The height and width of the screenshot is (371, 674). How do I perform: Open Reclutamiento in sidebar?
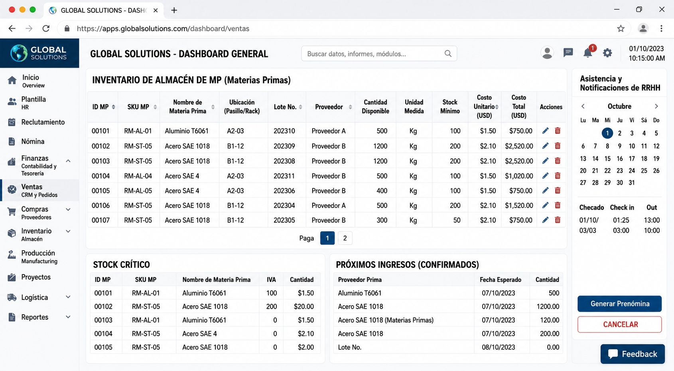(x=39, y=122)
